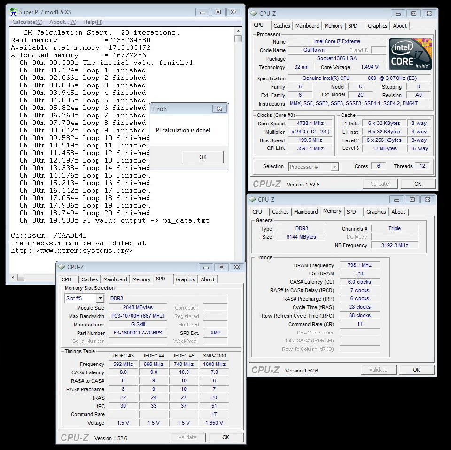Switch to Caches tab in the Gulftown processor window
451x450 pixels.
coord(281,26)
